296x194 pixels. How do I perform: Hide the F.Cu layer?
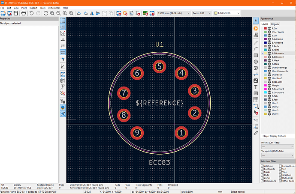(269, 28)
